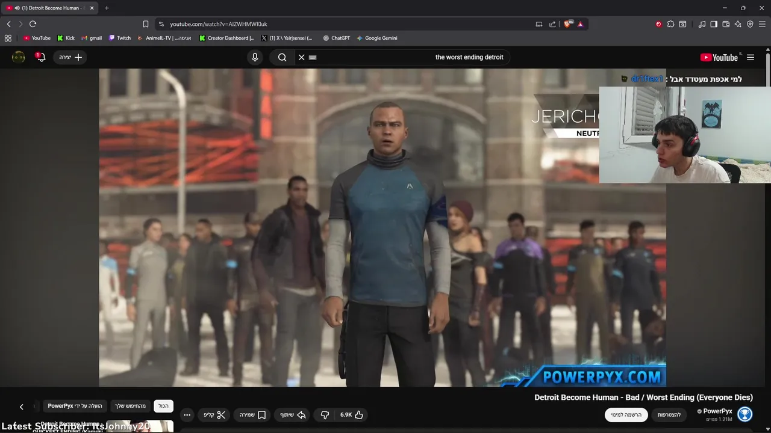
Task: Open the Extensions puzzle piece menu
Action: (x=670, y=24)
